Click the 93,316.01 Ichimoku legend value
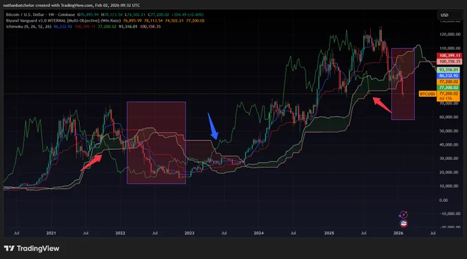 click(128, 27)
